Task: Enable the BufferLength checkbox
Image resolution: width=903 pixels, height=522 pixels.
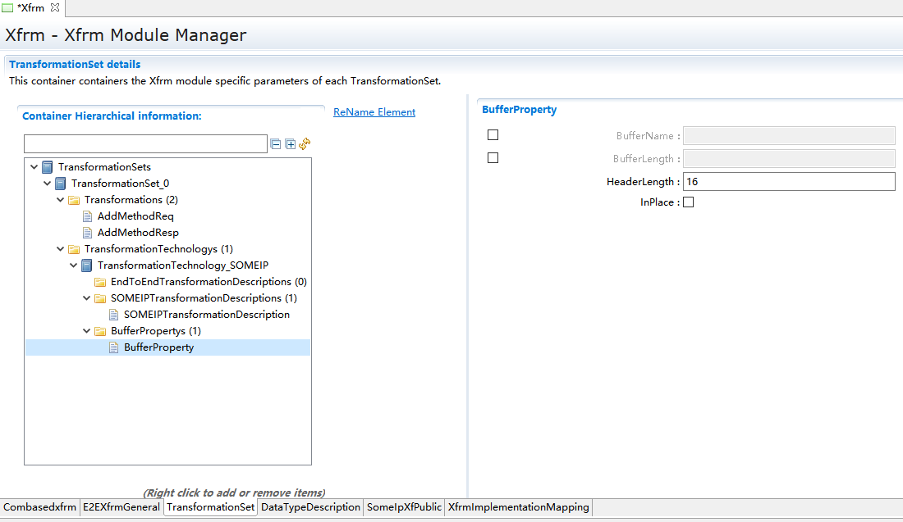Action: (x=493, y=158)
